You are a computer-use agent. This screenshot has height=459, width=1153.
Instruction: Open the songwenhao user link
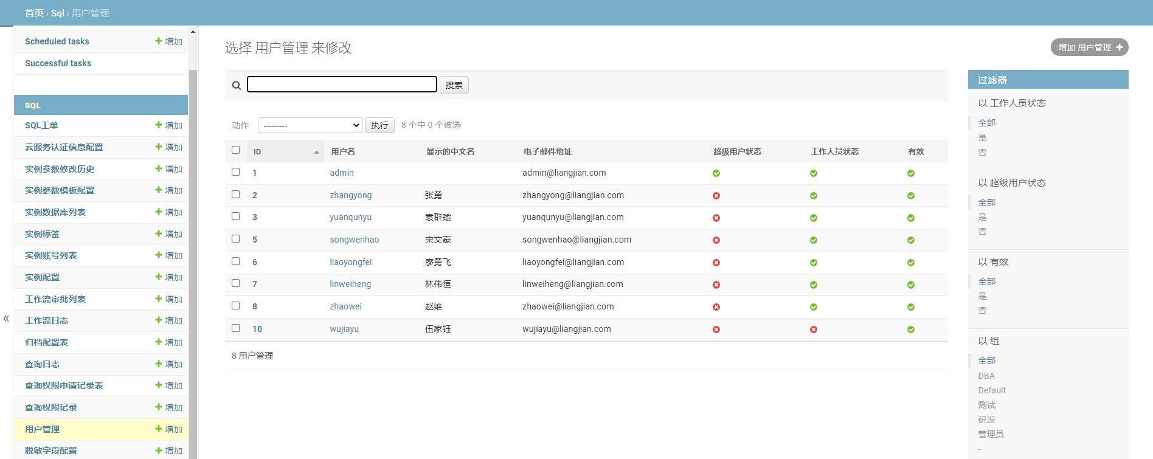tap(354, 240)
